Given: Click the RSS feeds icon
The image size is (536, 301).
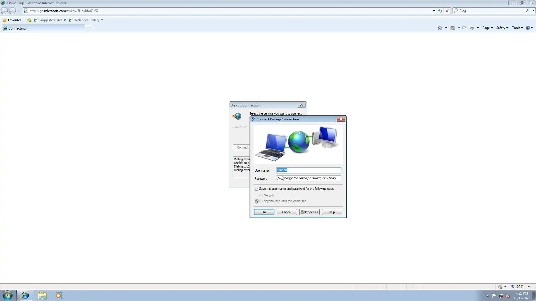Looking at the screenshot, I should (x=453, y=28).
